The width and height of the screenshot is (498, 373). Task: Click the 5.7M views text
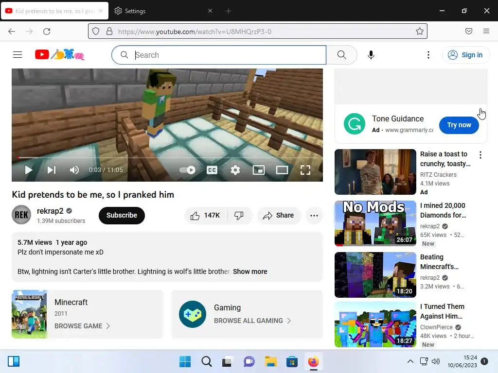35,242
